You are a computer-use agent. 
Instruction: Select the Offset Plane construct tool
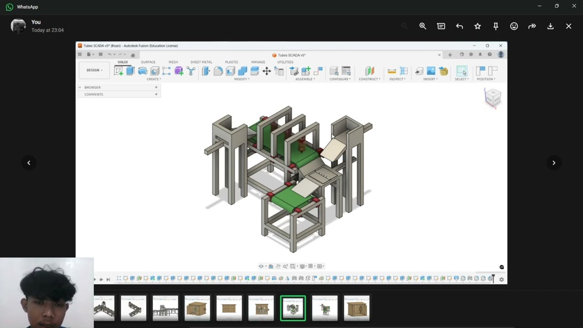point(369,71)
